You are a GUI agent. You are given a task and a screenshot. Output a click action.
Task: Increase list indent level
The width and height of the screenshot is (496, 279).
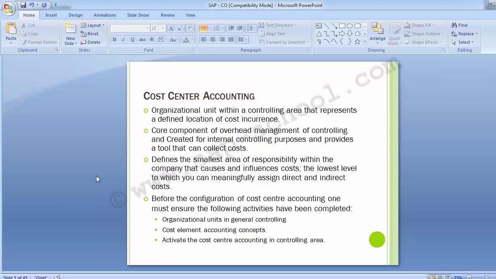coord(240,28)
